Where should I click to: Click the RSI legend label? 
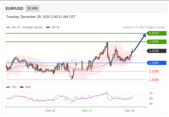coord(14,87)
